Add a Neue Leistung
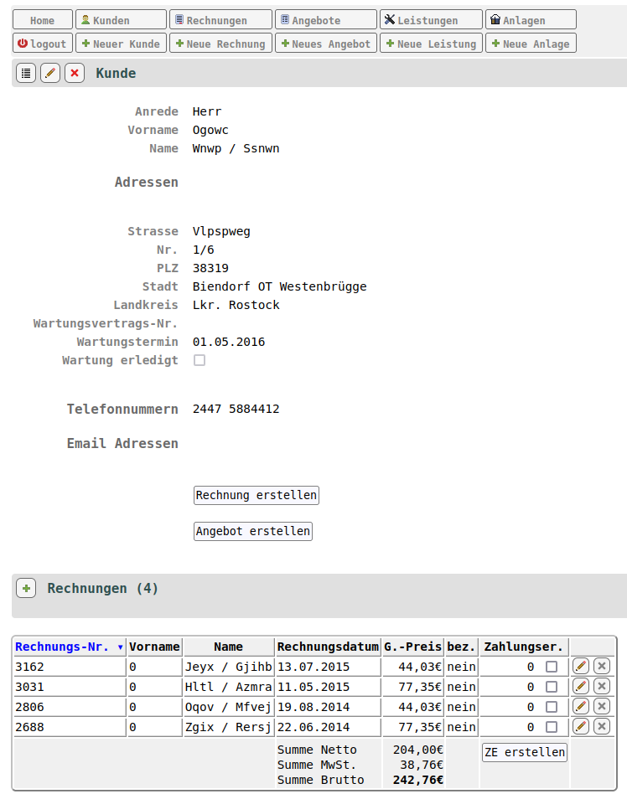 pyautogui.click(x=431, y=44)
